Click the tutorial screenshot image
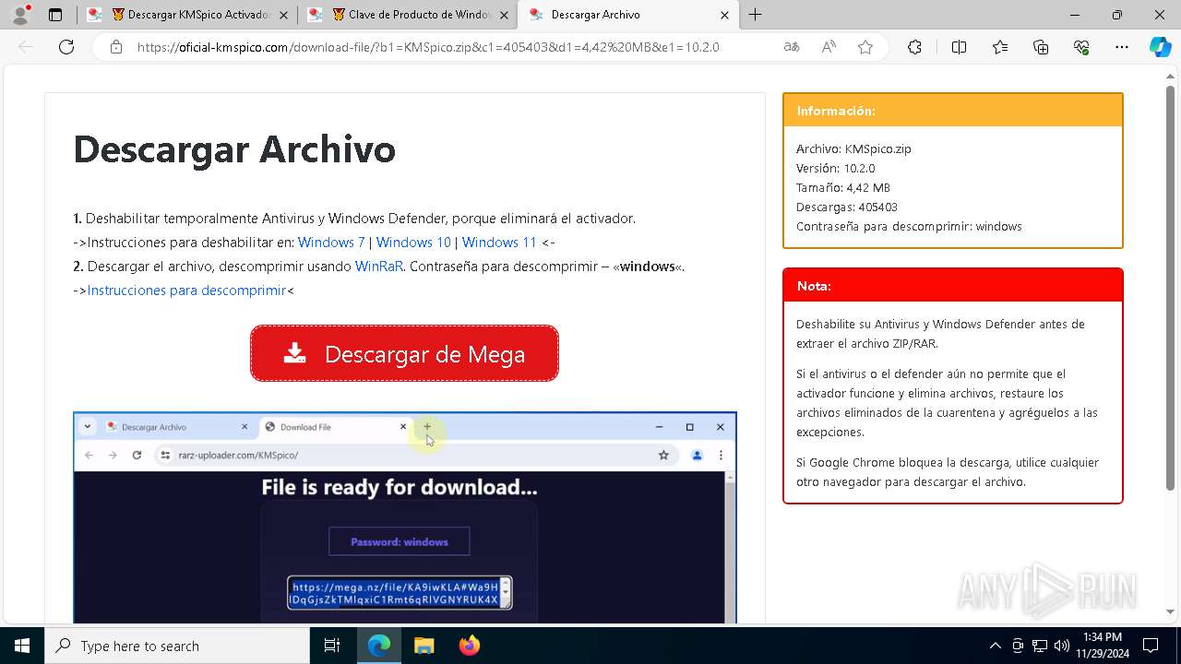Image resolution: width=1181 pixels, height=664 pixels. [405, 517]
